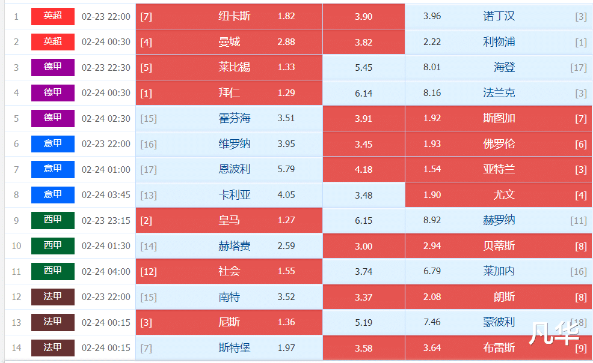The image size is (593, 363).
Task: Choose away odds 2.22 for 利物浦
Action: (x=432, y=42)
